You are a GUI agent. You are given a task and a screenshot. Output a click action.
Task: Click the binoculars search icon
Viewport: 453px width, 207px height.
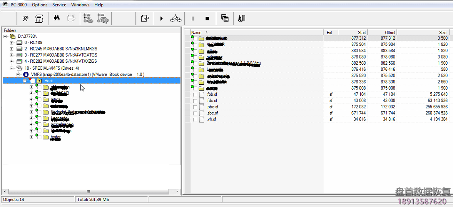click(57, 18)
